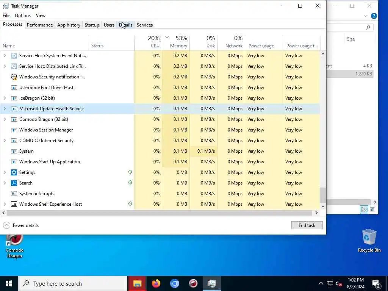
Task: Expand the Comodo Dragon (32 bit) group
Action: click(5, 119)
